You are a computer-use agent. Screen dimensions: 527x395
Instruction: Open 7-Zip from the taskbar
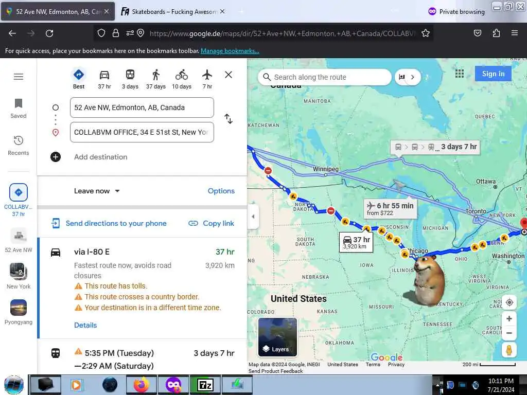click(205, 385)
